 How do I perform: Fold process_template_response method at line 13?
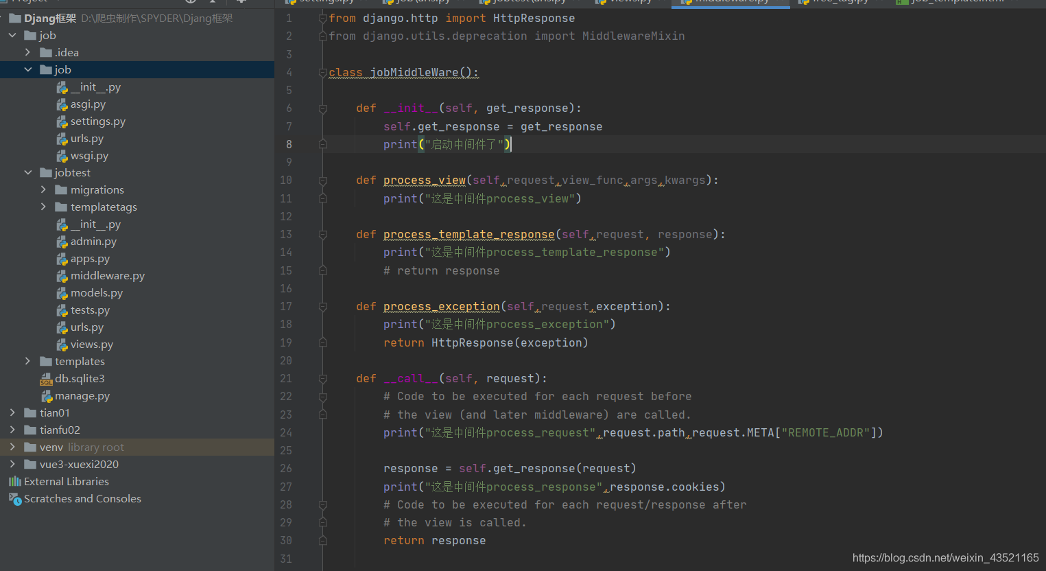click(x=322, y=235)
